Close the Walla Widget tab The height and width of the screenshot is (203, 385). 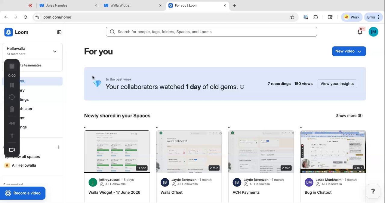[x=160, y=5]
